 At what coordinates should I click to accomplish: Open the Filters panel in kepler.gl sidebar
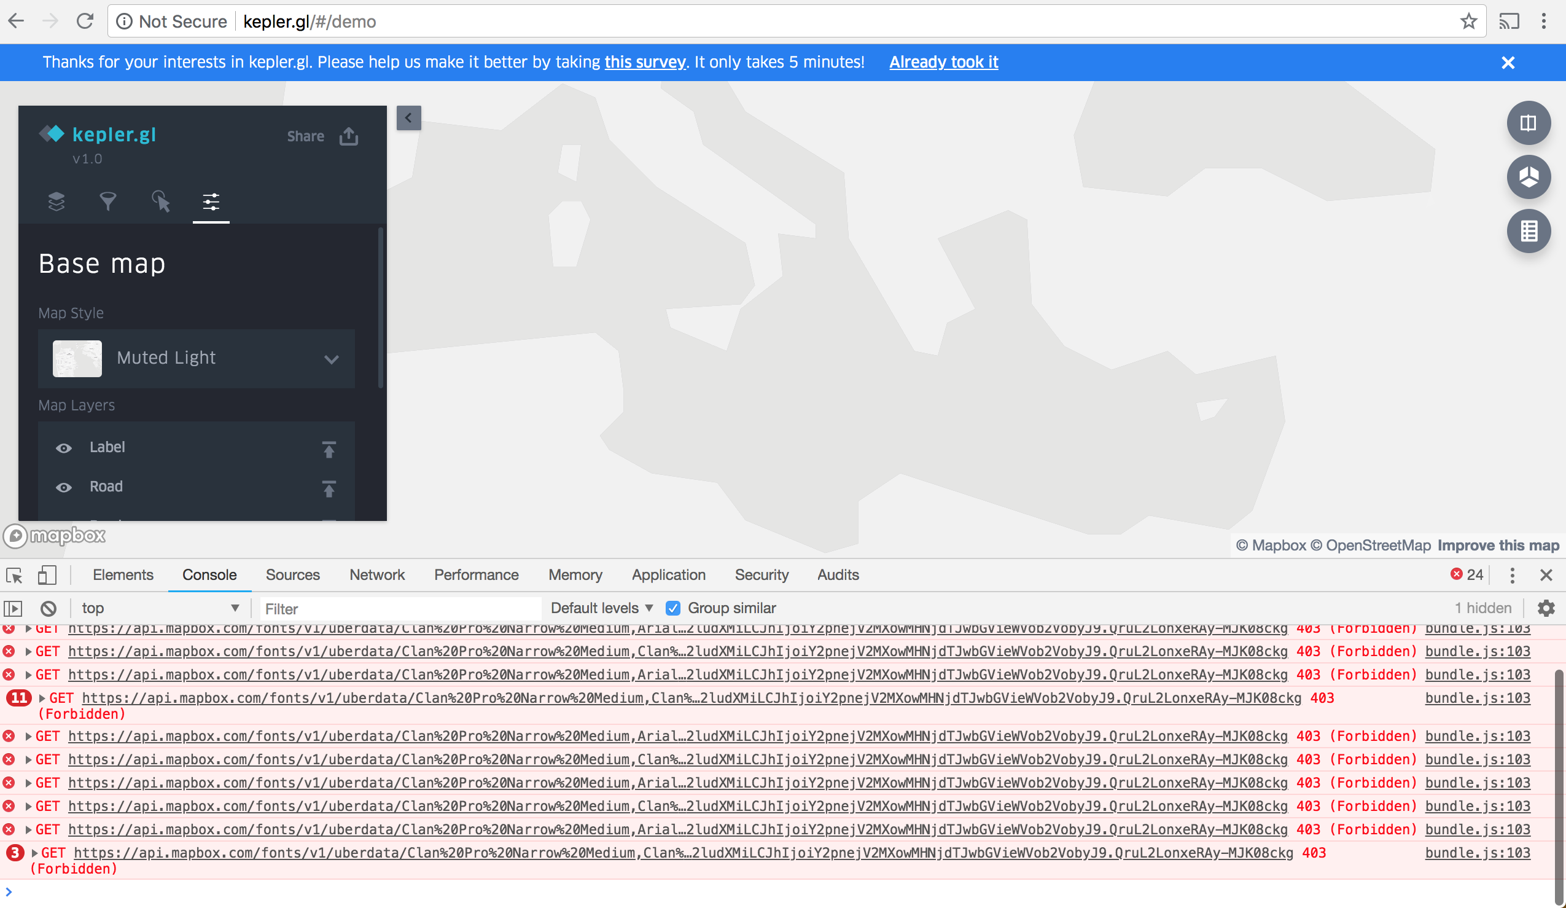coord(108,202)
